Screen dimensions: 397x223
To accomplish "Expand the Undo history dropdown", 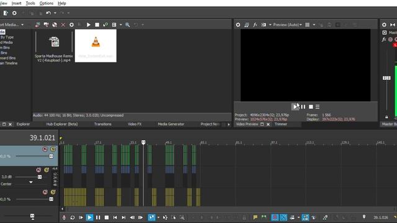I will pyautogui.click(x=55, y=13).
